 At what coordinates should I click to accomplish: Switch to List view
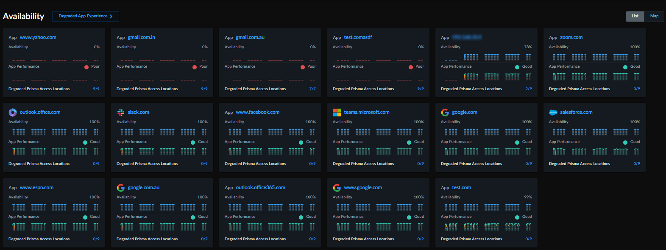coord(635,16)
